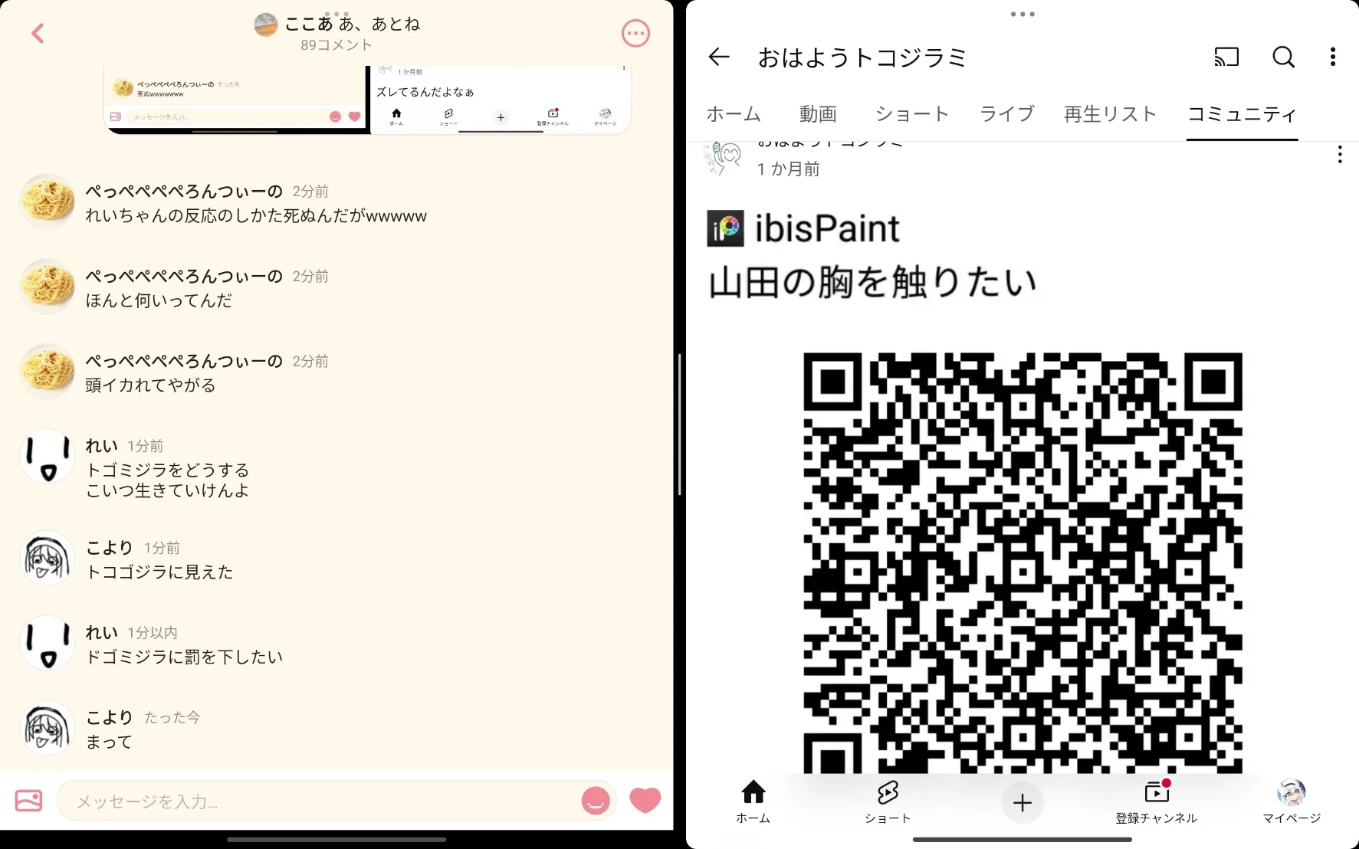Select comment text 'ドゴミジラに罰を下したい'
This screenshot has height=849, width=1359.
(184, 657)
